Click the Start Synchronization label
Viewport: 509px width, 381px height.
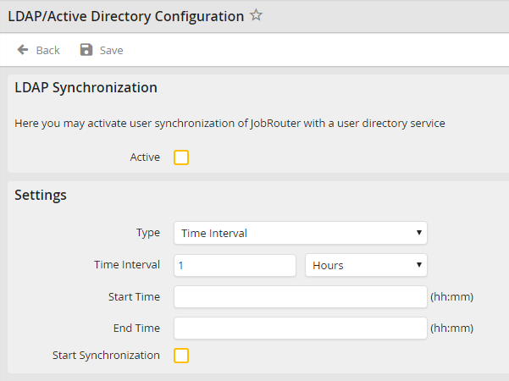point(106,356)
